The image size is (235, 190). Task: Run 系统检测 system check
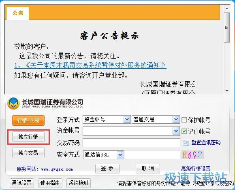tap(79, 183)
